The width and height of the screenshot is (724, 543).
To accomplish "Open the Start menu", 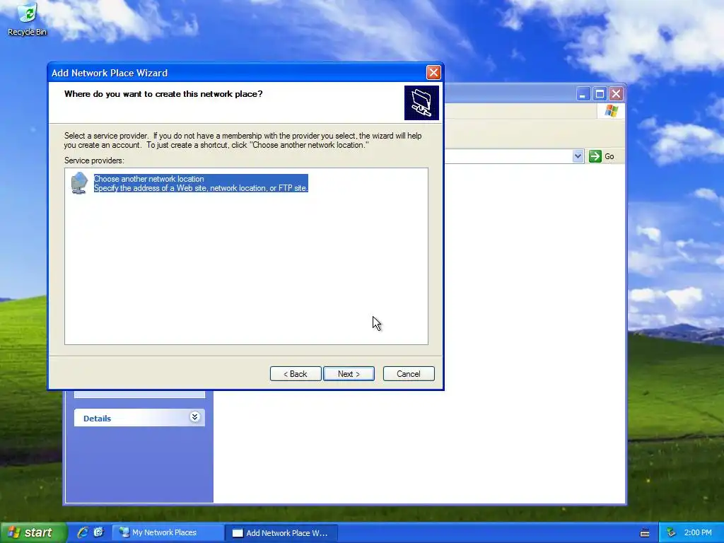I will pyautogui.click(x=33, y=532).
